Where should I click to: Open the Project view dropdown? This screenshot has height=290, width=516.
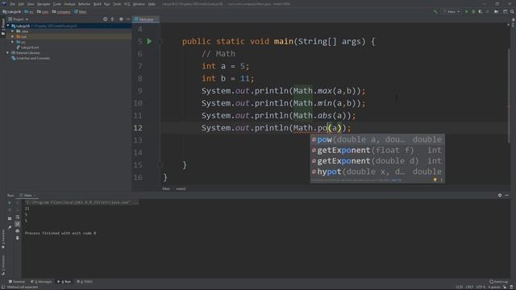[19, 19]
